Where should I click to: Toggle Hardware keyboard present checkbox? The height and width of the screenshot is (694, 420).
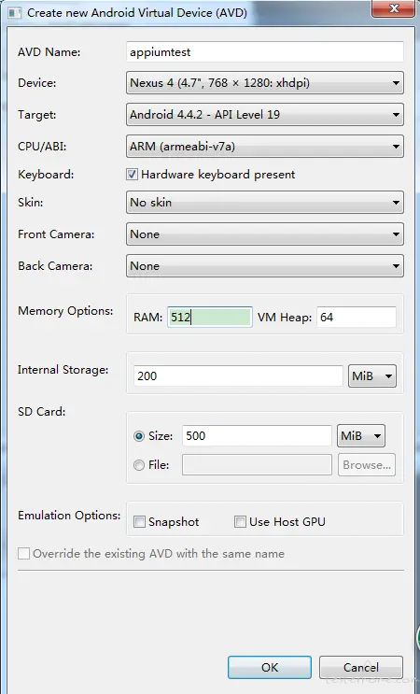(132, 175)
